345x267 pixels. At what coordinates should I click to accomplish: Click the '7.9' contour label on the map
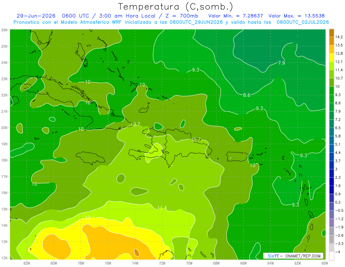[x=281, y=63]
